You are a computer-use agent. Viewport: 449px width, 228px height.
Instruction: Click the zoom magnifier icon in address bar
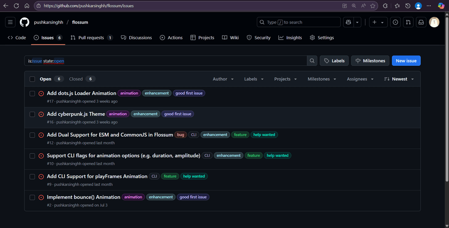[x=354, y=6]
